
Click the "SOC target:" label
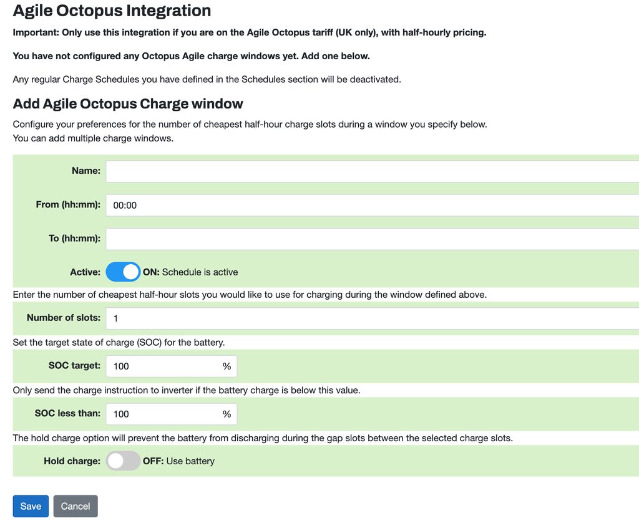coord(74,366)
